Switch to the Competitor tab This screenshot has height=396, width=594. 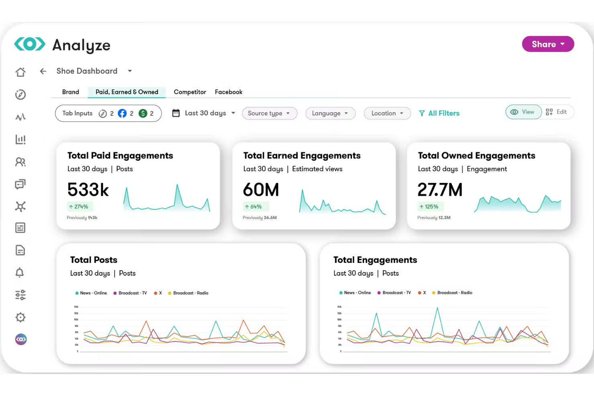pyautogui.click(x=190, y=92)
